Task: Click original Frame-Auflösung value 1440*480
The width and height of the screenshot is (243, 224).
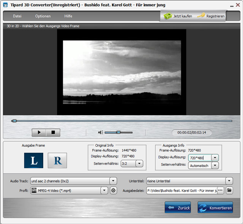Action: pos(129,150)
